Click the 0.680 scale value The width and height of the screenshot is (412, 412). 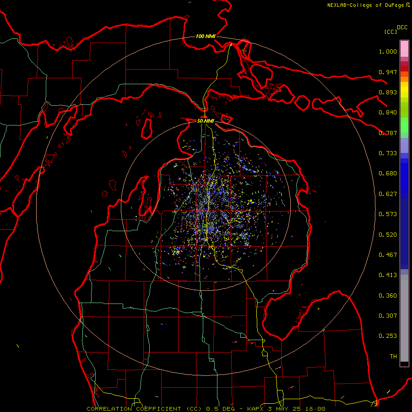(388, 173)
